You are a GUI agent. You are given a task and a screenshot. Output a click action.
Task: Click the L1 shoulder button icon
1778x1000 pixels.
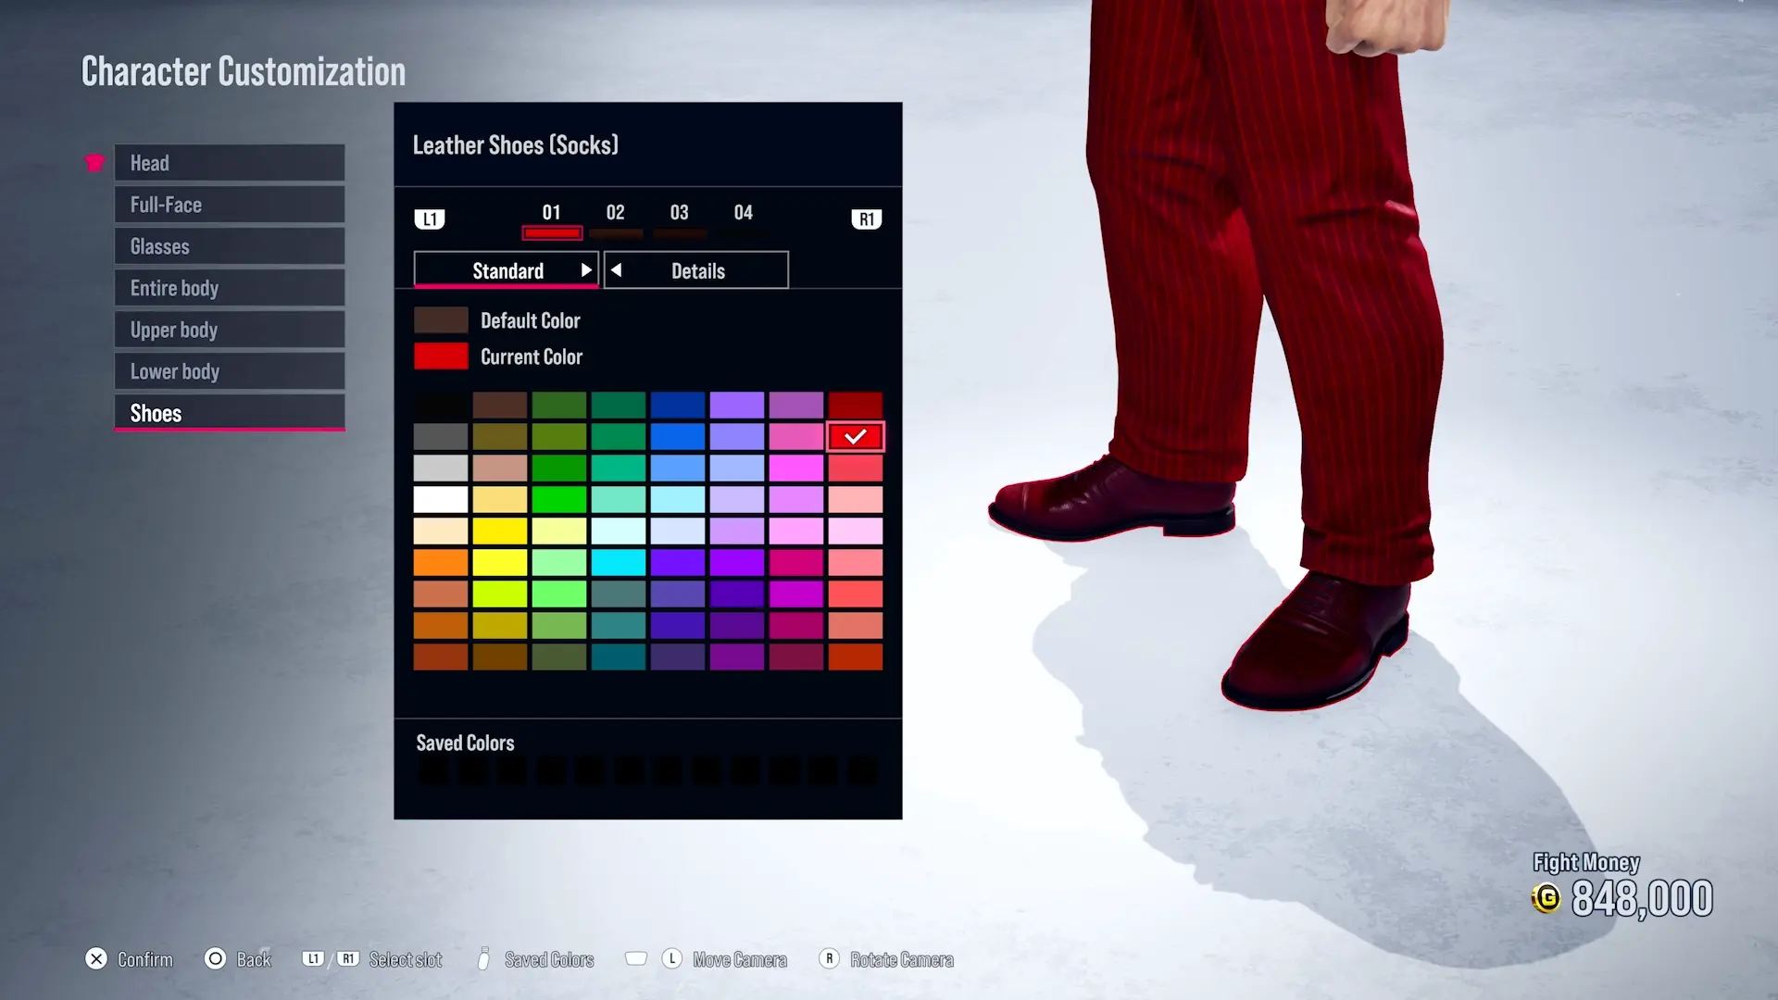click(429, 219)
